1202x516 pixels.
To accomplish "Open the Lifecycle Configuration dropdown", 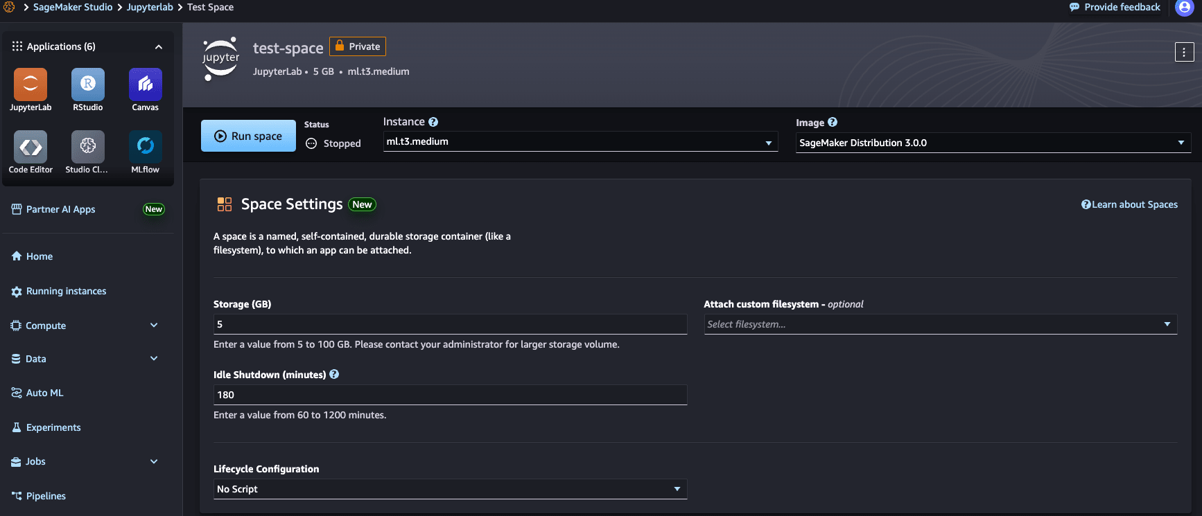I will coord(450,489).
